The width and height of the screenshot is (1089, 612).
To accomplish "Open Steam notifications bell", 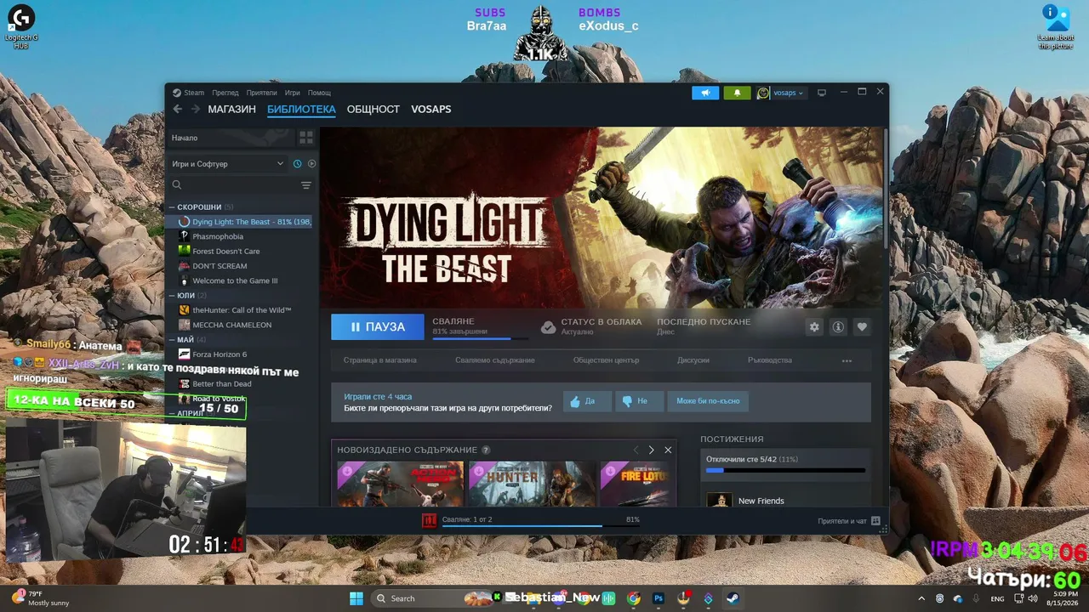I will [737, 93].
